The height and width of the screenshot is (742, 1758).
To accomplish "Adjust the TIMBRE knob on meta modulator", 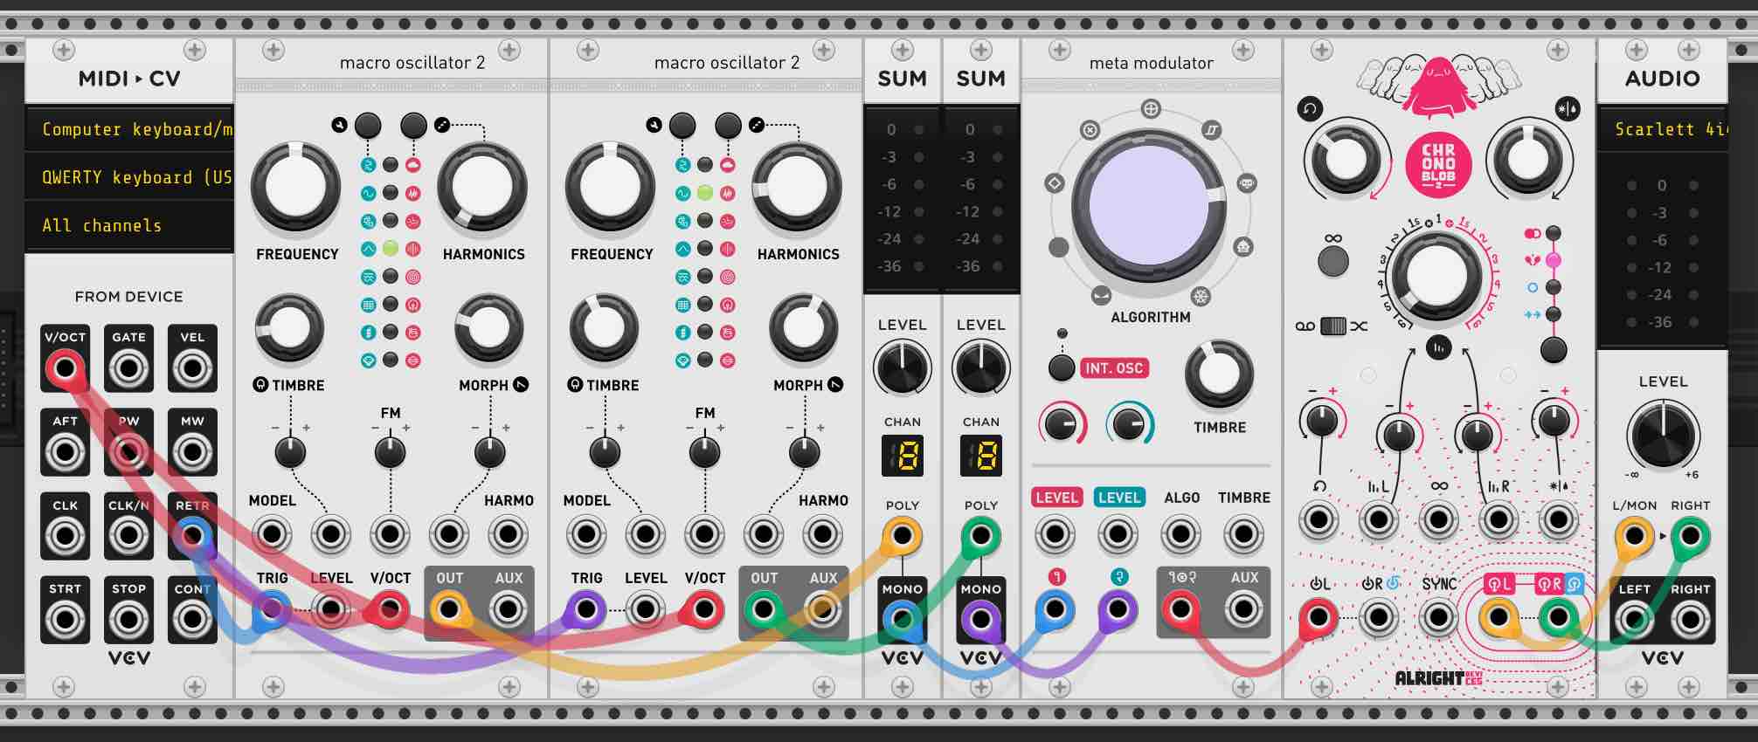I will click(1219, 374).
